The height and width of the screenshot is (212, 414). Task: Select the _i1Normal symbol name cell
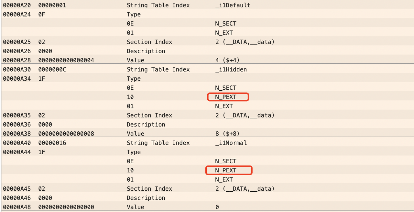pos(231,143)
